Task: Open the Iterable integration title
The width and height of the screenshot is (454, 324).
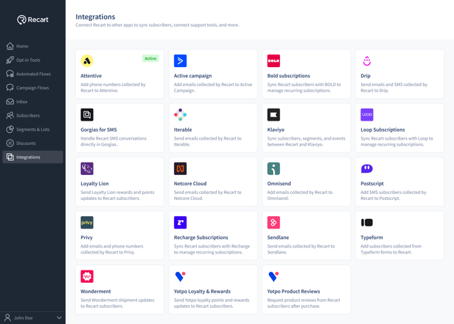Action: click(x=183, y=129)
